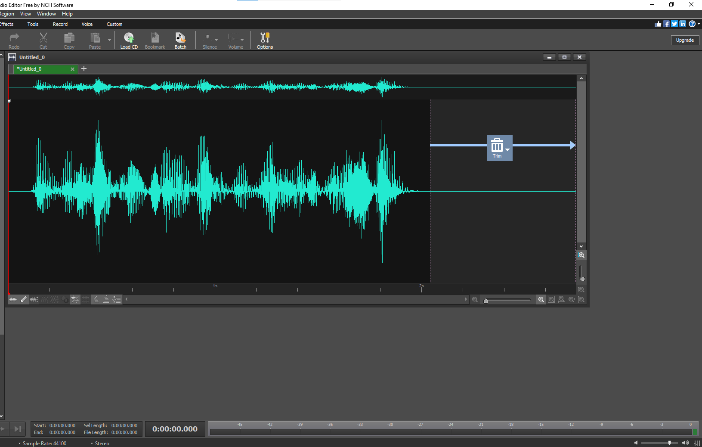Open the Region menu
This screenshot has height=447, width=702.
7,14
